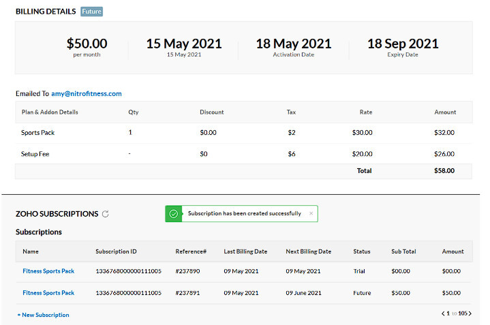This screenshot has width=490, height=325.
Task: Click the $6 tax value
Action: (292, 154)
